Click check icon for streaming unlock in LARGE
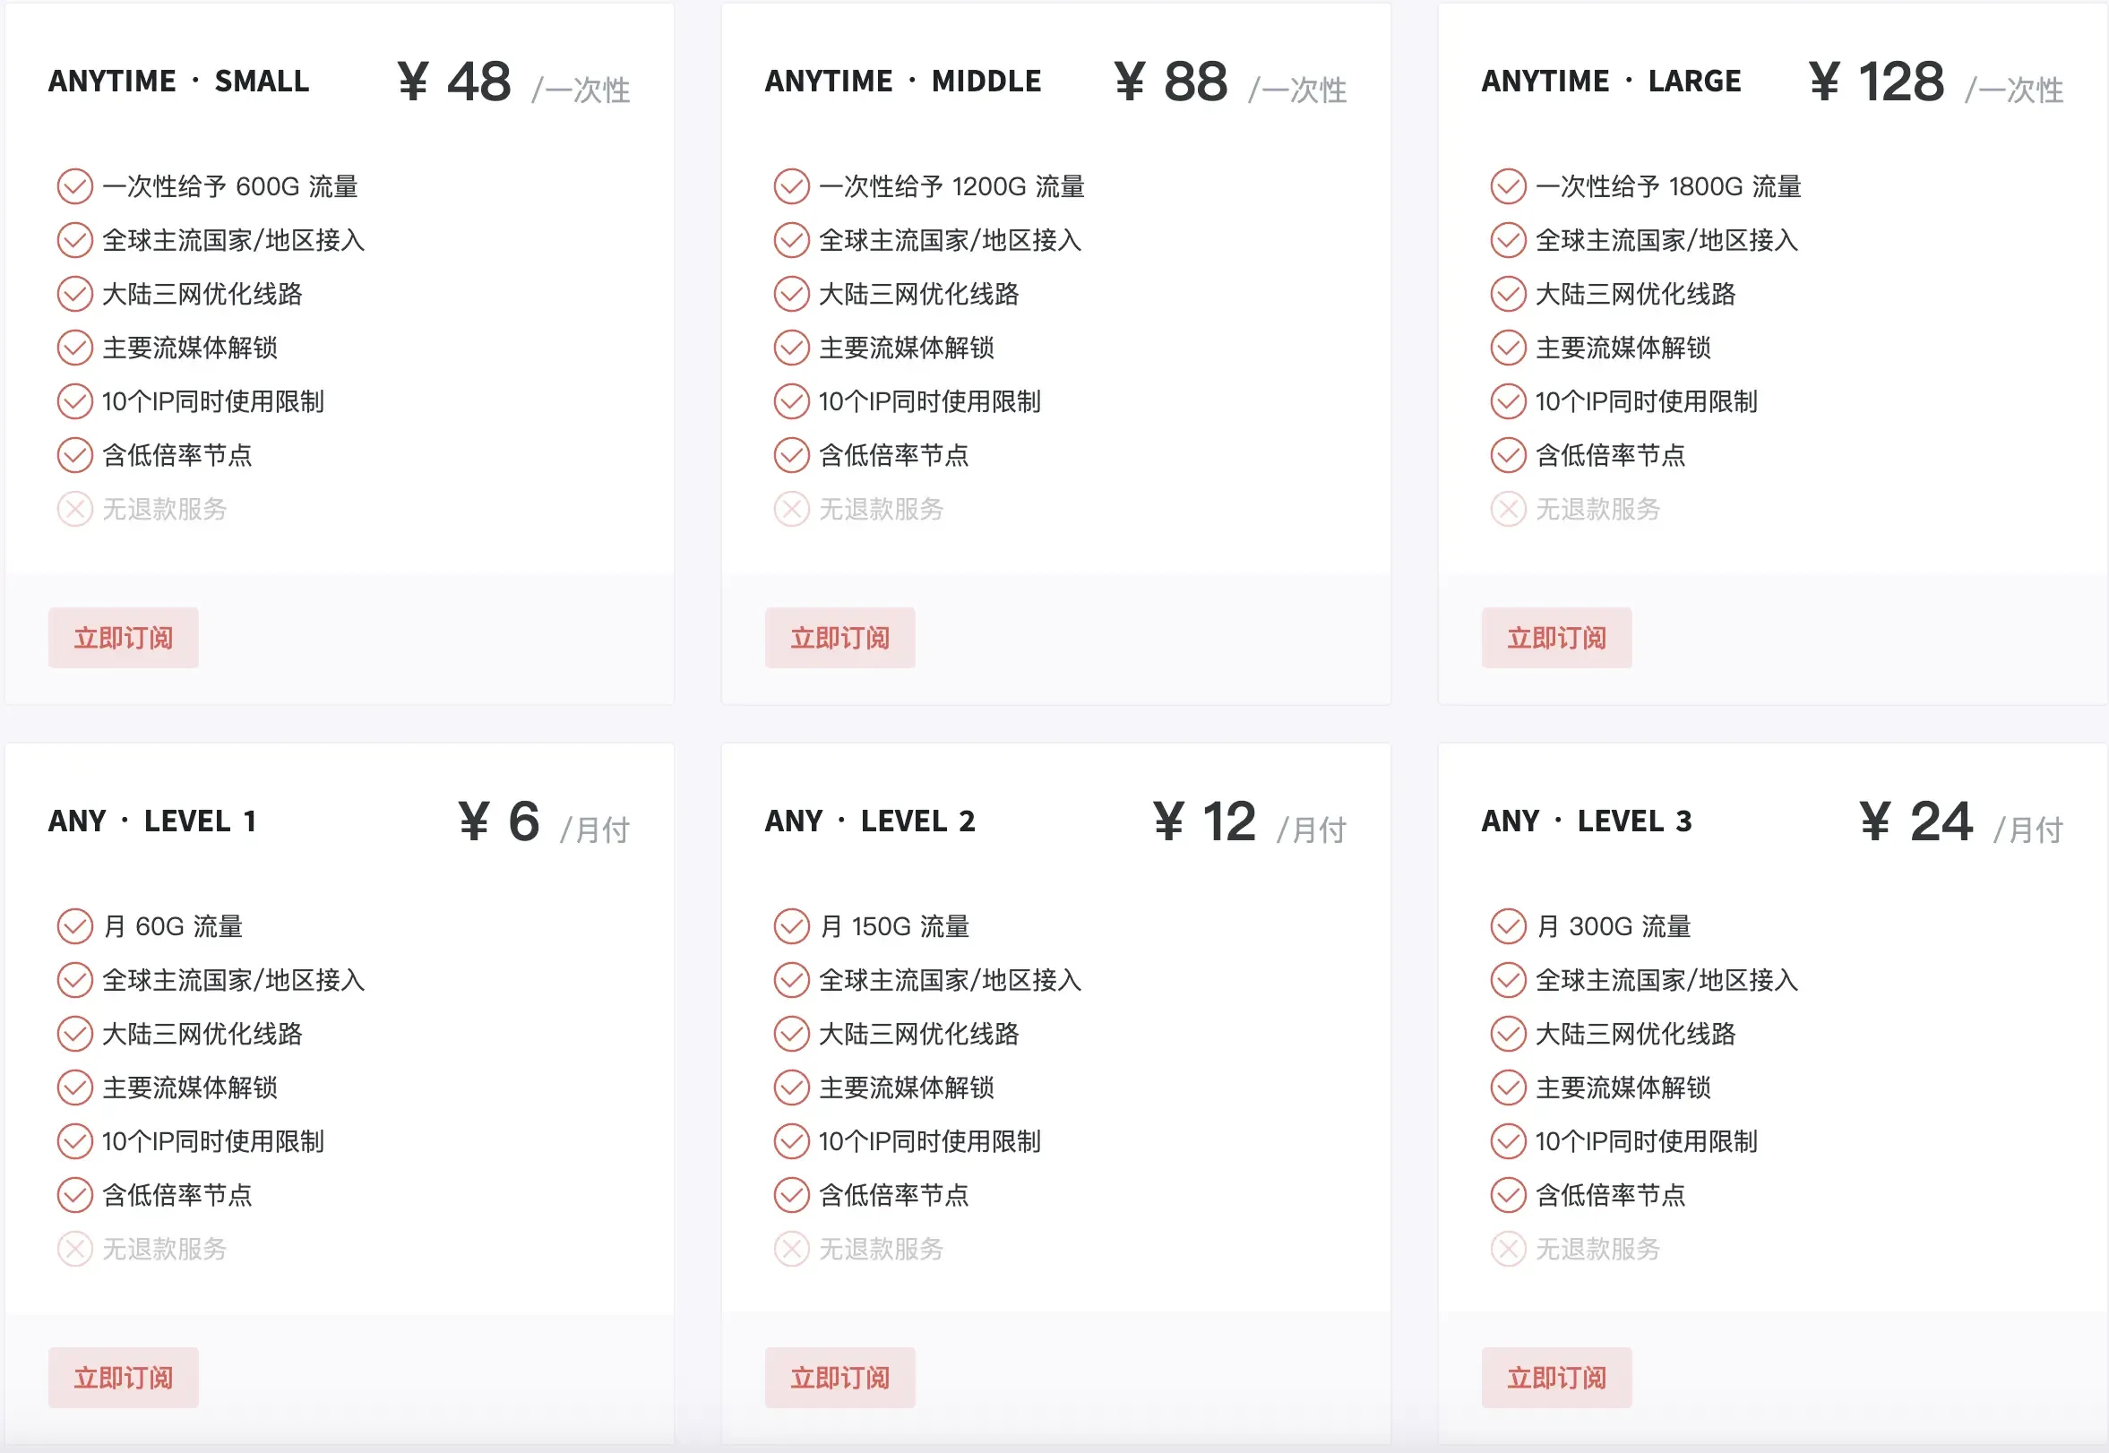This screenshot has height=1453, width=2109. click(1508, 348)
